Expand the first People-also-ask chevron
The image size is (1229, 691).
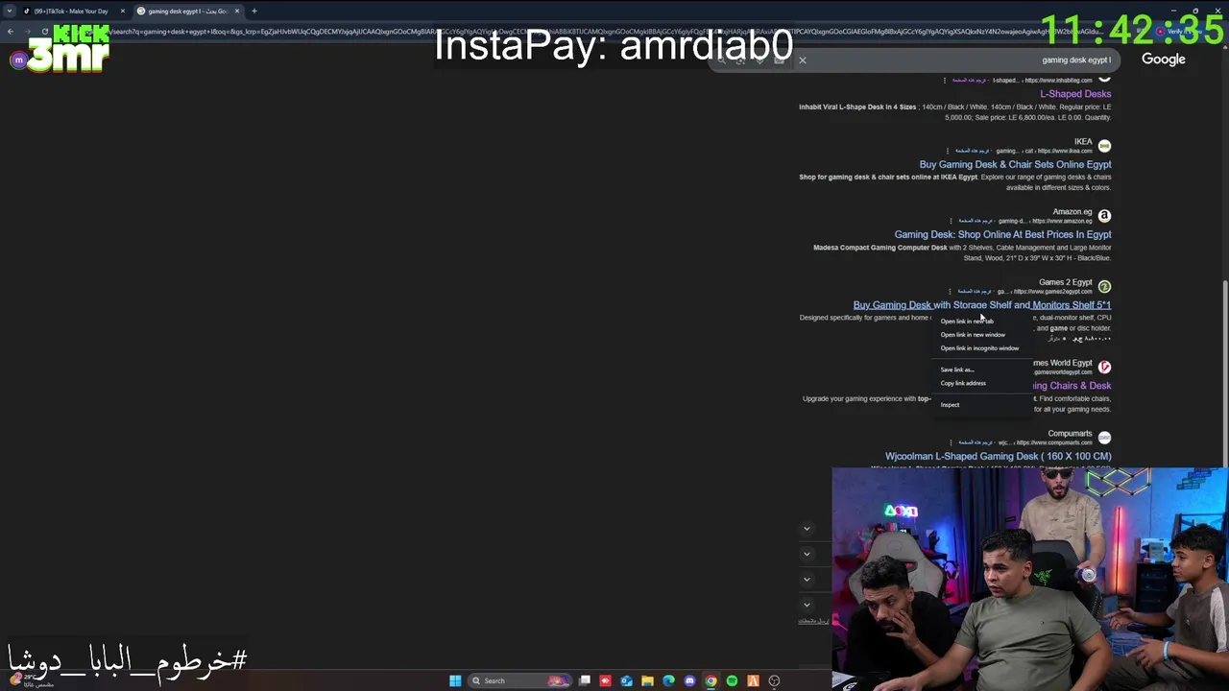[x=807, y=529]
